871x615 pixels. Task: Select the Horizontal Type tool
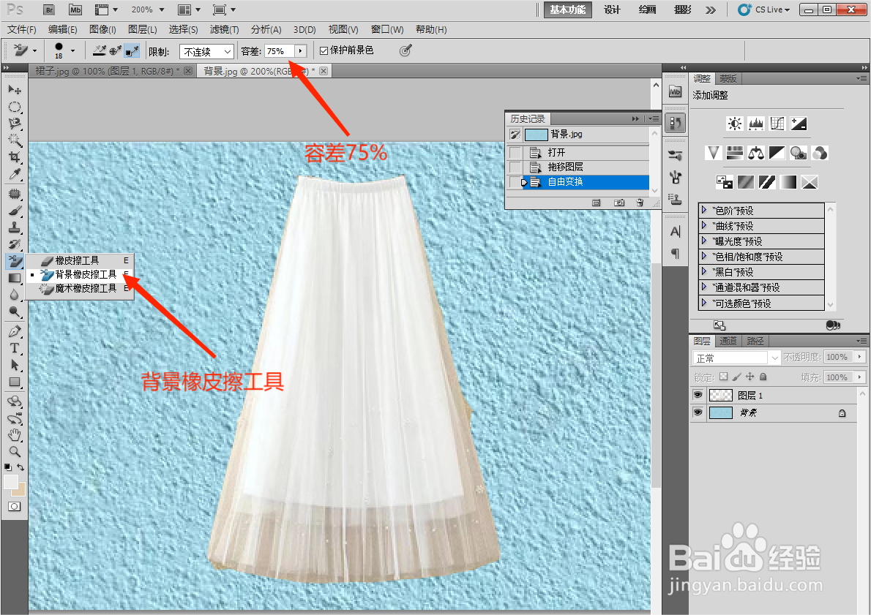tap(15, 348)
